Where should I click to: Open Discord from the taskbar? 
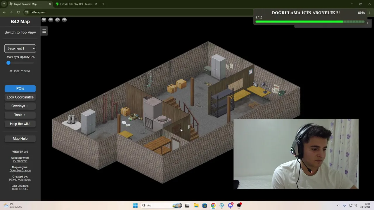pyautogui.click(x=231, y=205)
